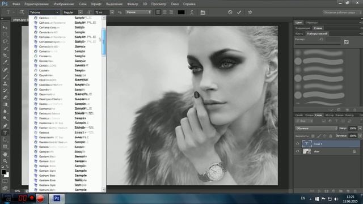Select the Eraser tool
This screenshot has width=363, height=204.
(5, 97)
